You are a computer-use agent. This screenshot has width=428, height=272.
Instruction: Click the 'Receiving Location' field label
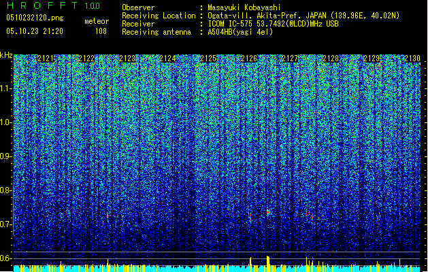(x=159, y=16)
